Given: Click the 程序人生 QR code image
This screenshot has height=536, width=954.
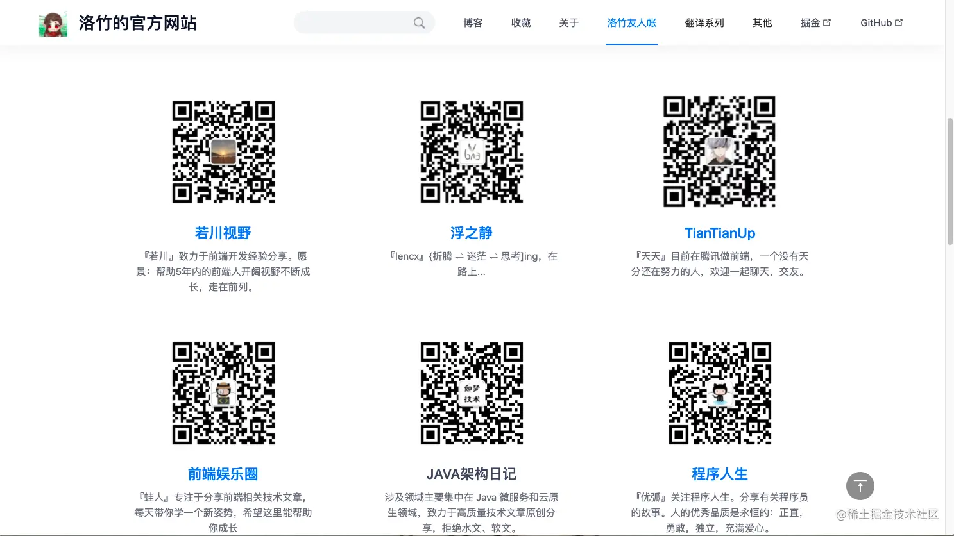Looking at the screenshot, I should click(720, 393).
